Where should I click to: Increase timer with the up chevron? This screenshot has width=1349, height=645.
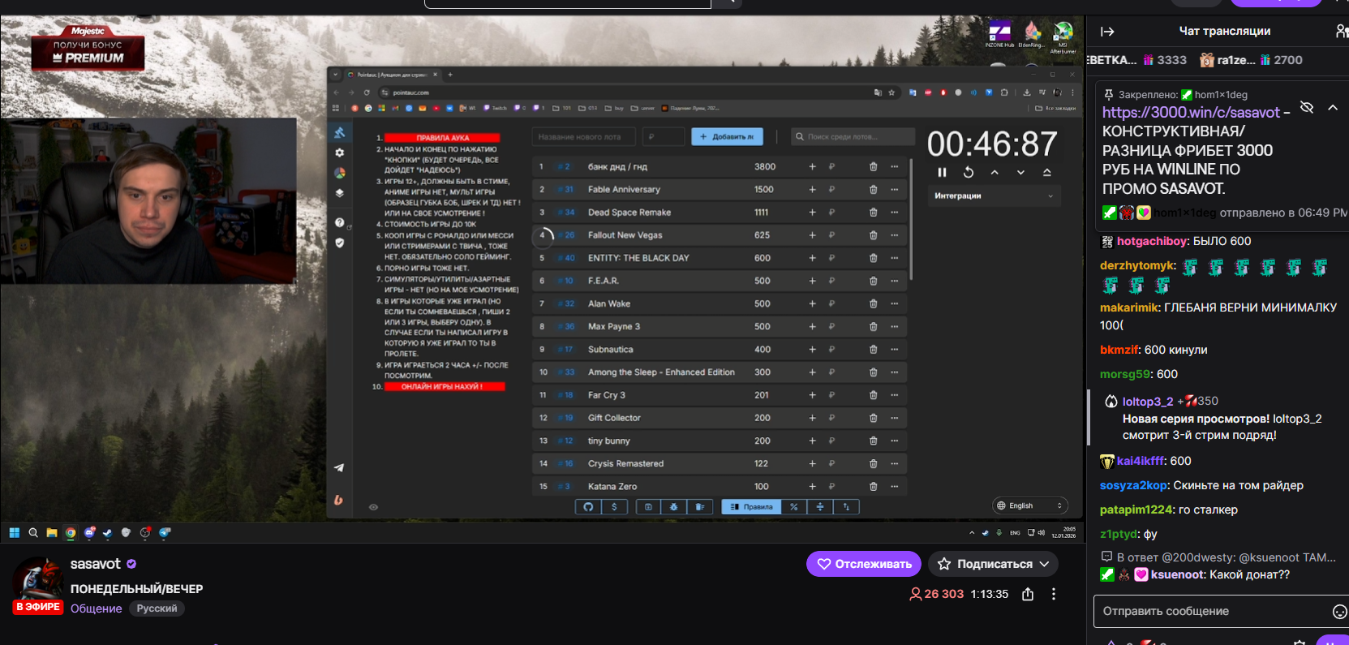(x=995, y=172)
